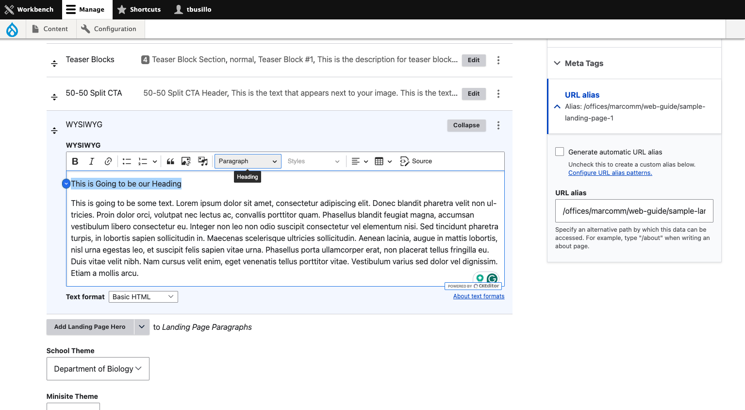The image size is (745, 410).
Task: Open more options for 50-50 Split CTA row
Action: click(x=498, y=94)
